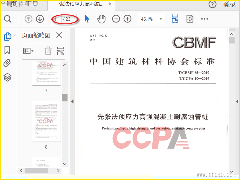Close the 页面缩略图 panel
Viewport: 240px width, 180px height.
(x=59, y=35)
